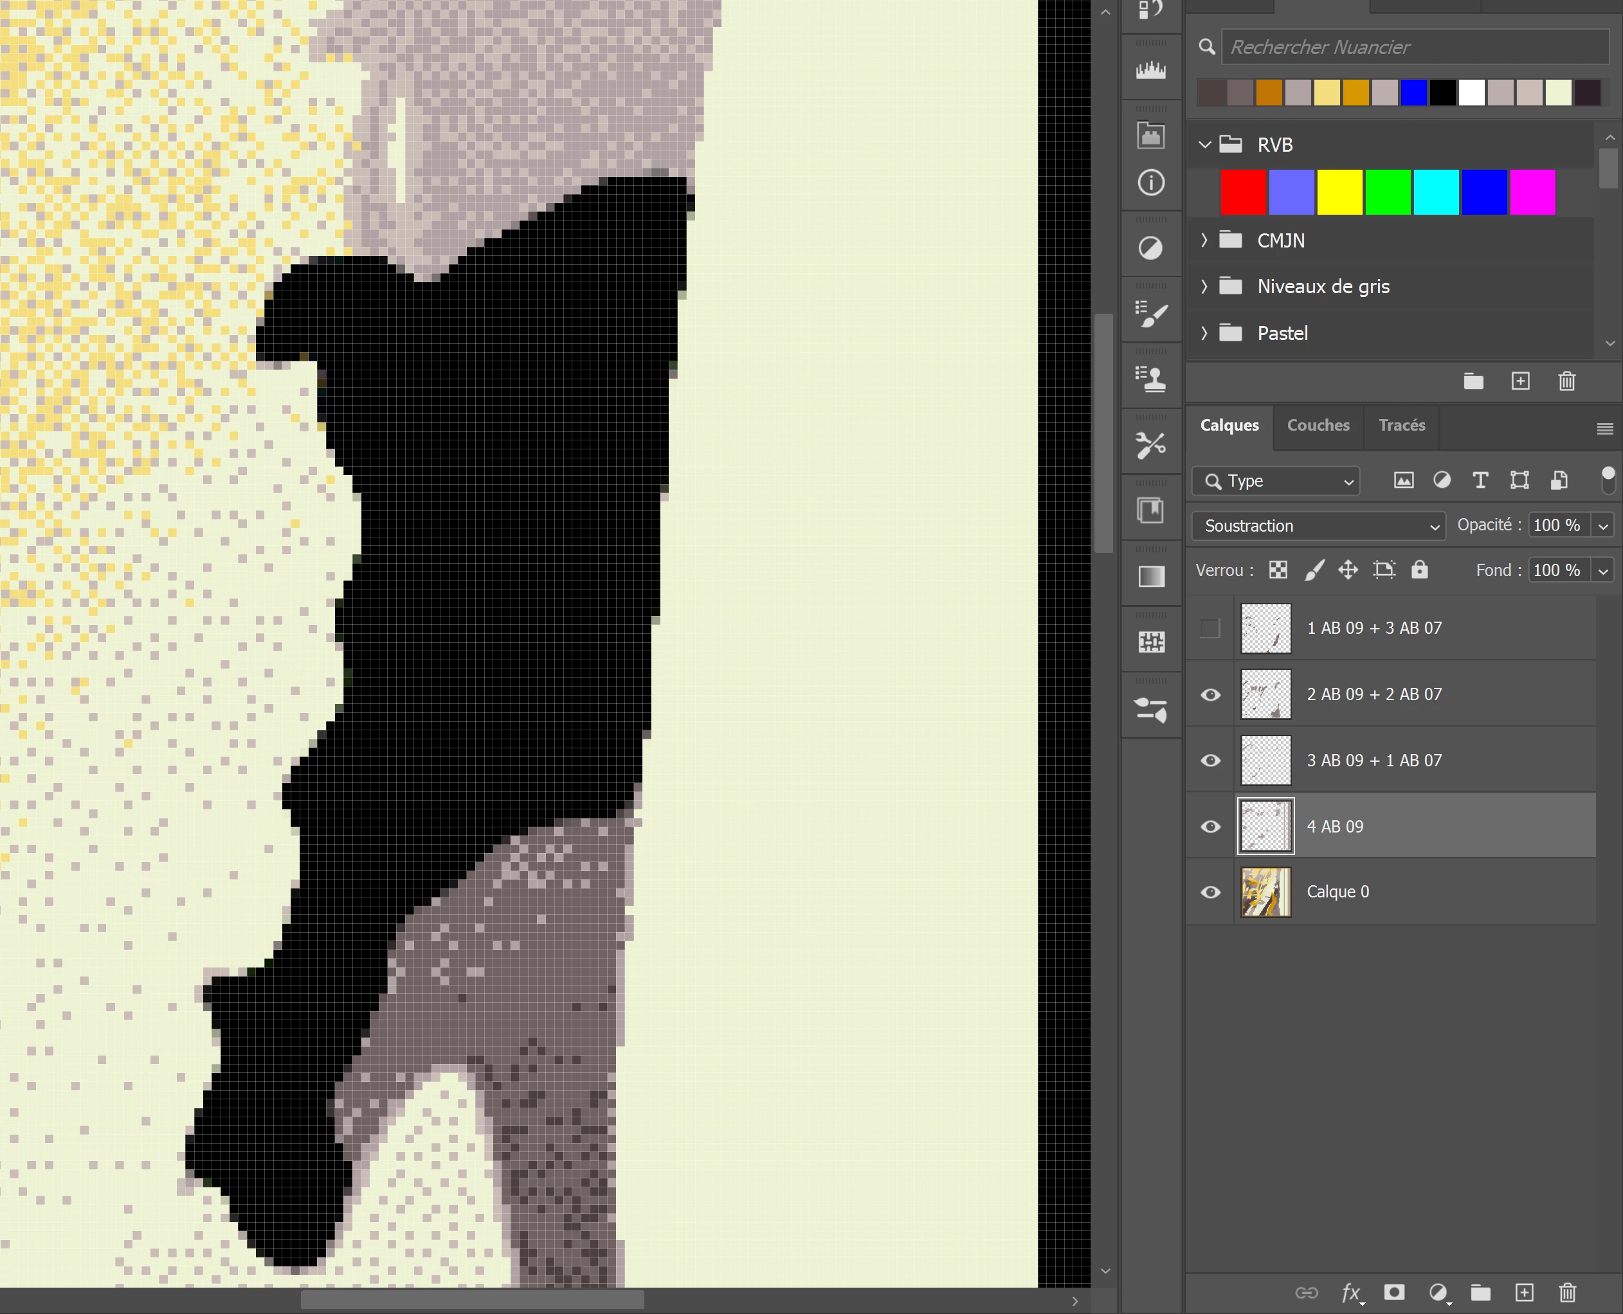Hide the Calque 0 layer
Screen dimensions: 1623x1314
coord(1210,892)
